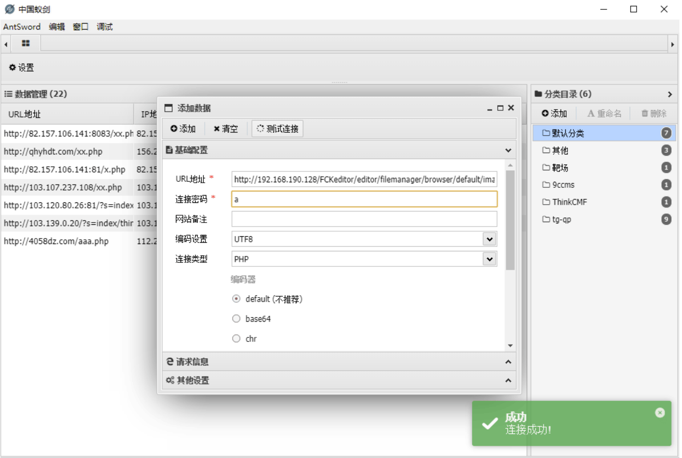Click the 删除 category button
This screenshot has height=458, width=682.
point(654,113)
